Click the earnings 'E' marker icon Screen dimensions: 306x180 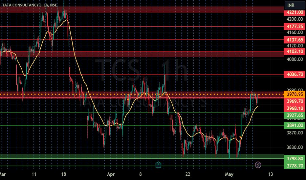[158, 165]
